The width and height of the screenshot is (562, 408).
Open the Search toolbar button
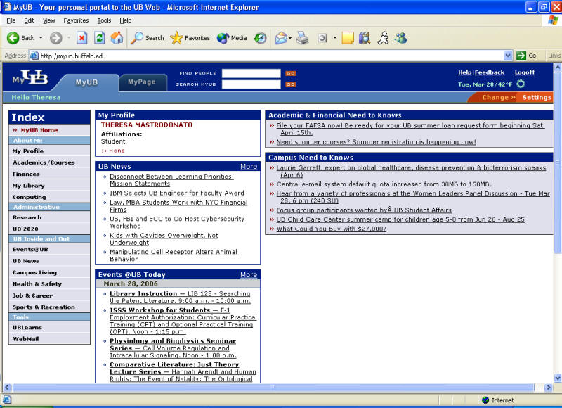tap(147, 38)
